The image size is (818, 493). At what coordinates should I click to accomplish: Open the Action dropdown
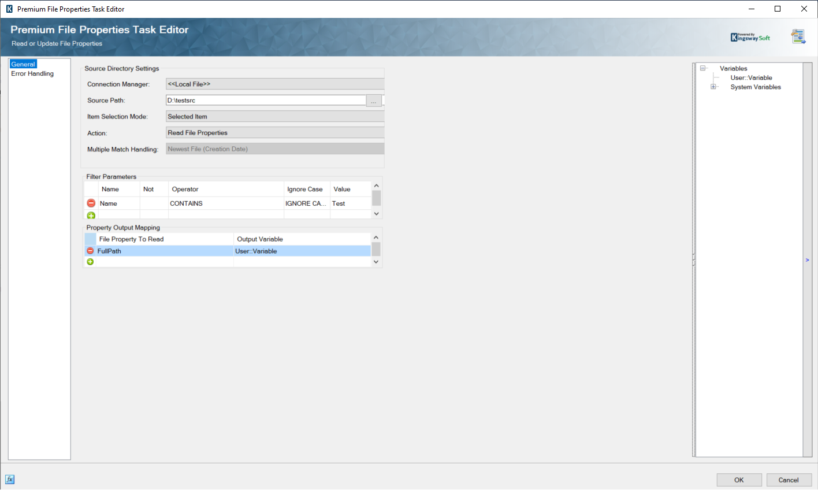[275, 132]
